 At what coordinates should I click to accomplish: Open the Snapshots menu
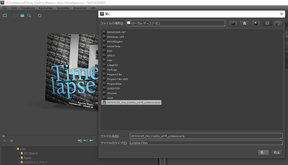(80, 8)
